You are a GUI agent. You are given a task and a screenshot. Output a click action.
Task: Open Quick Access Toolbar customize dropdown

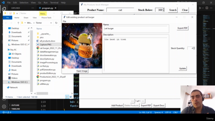[x=17, y=13]
